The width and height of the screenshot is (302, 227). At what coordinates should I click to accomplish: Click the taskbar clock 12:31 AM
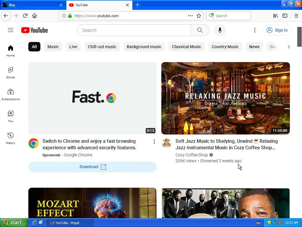pyautogui.click(x=291, y=223)
